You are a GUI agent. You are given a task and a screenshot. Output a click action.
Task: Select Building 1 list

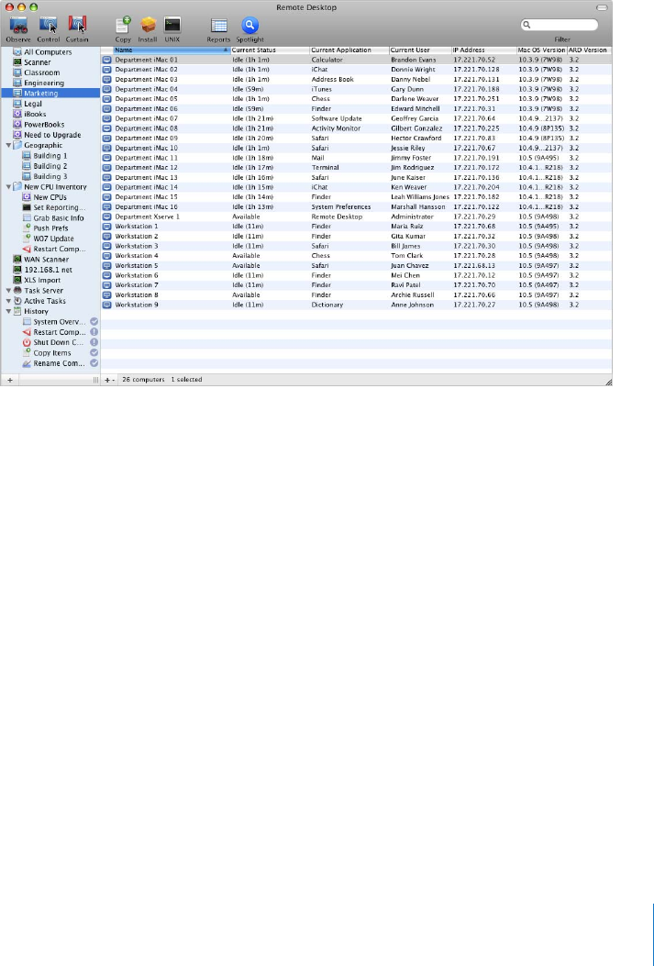[50, 156]
